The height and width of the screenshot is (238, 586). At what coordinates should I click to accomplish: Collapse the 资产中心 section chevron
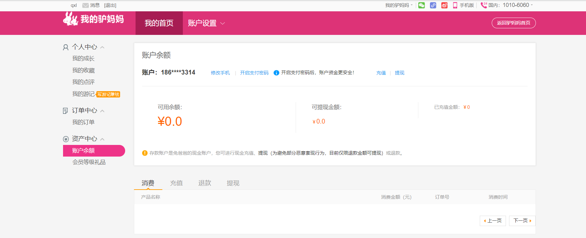pos(102,139)
